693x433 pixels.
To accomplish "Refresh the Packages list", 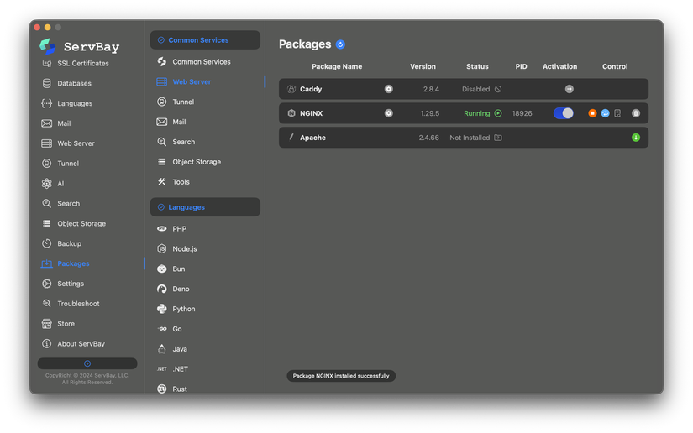I will coord(340,44).
